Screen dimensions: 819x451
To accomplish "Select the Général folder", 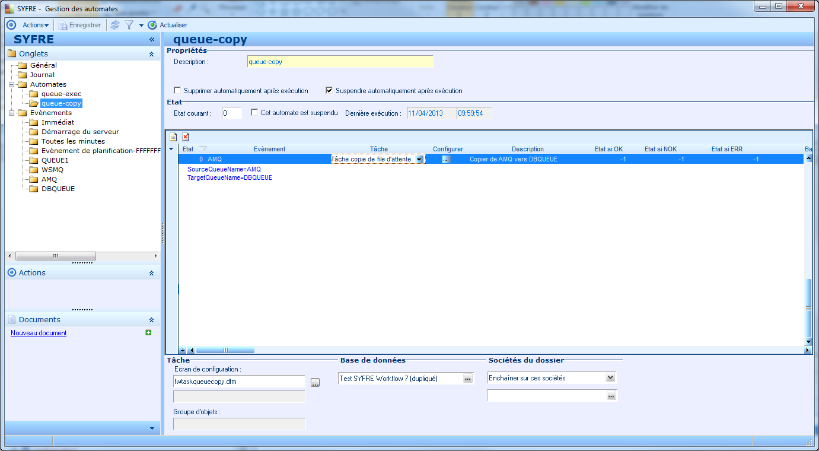I will coord(43,65).
